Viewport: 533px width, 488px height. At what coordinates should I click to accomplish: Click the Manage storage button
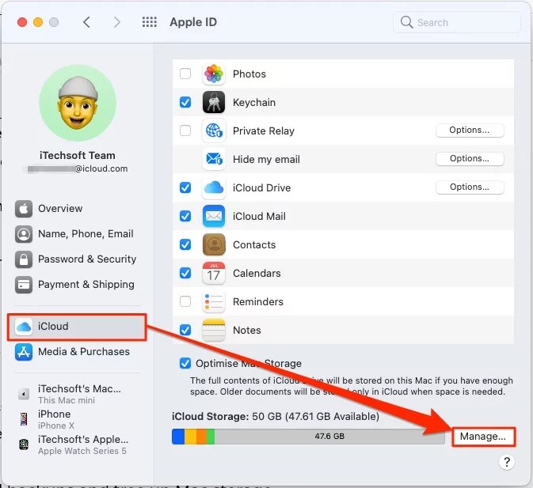point(483,437)
